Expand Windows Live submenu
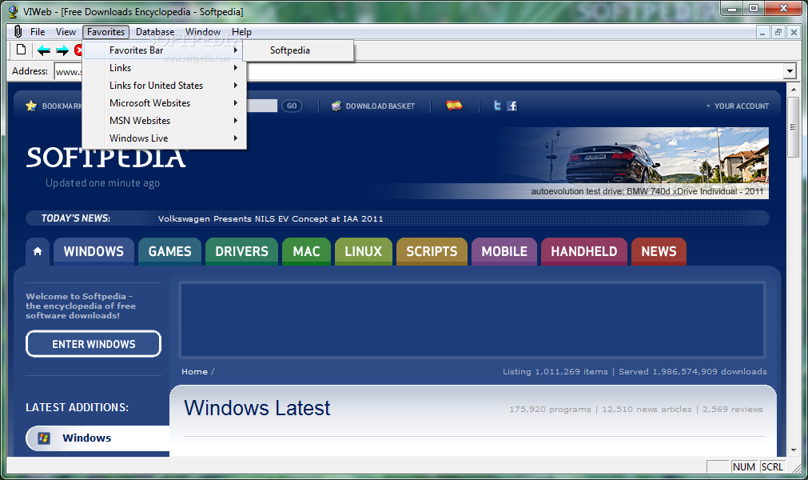Image resolution: width=808 pixels, height=480 pixels. tap(165, 138)
